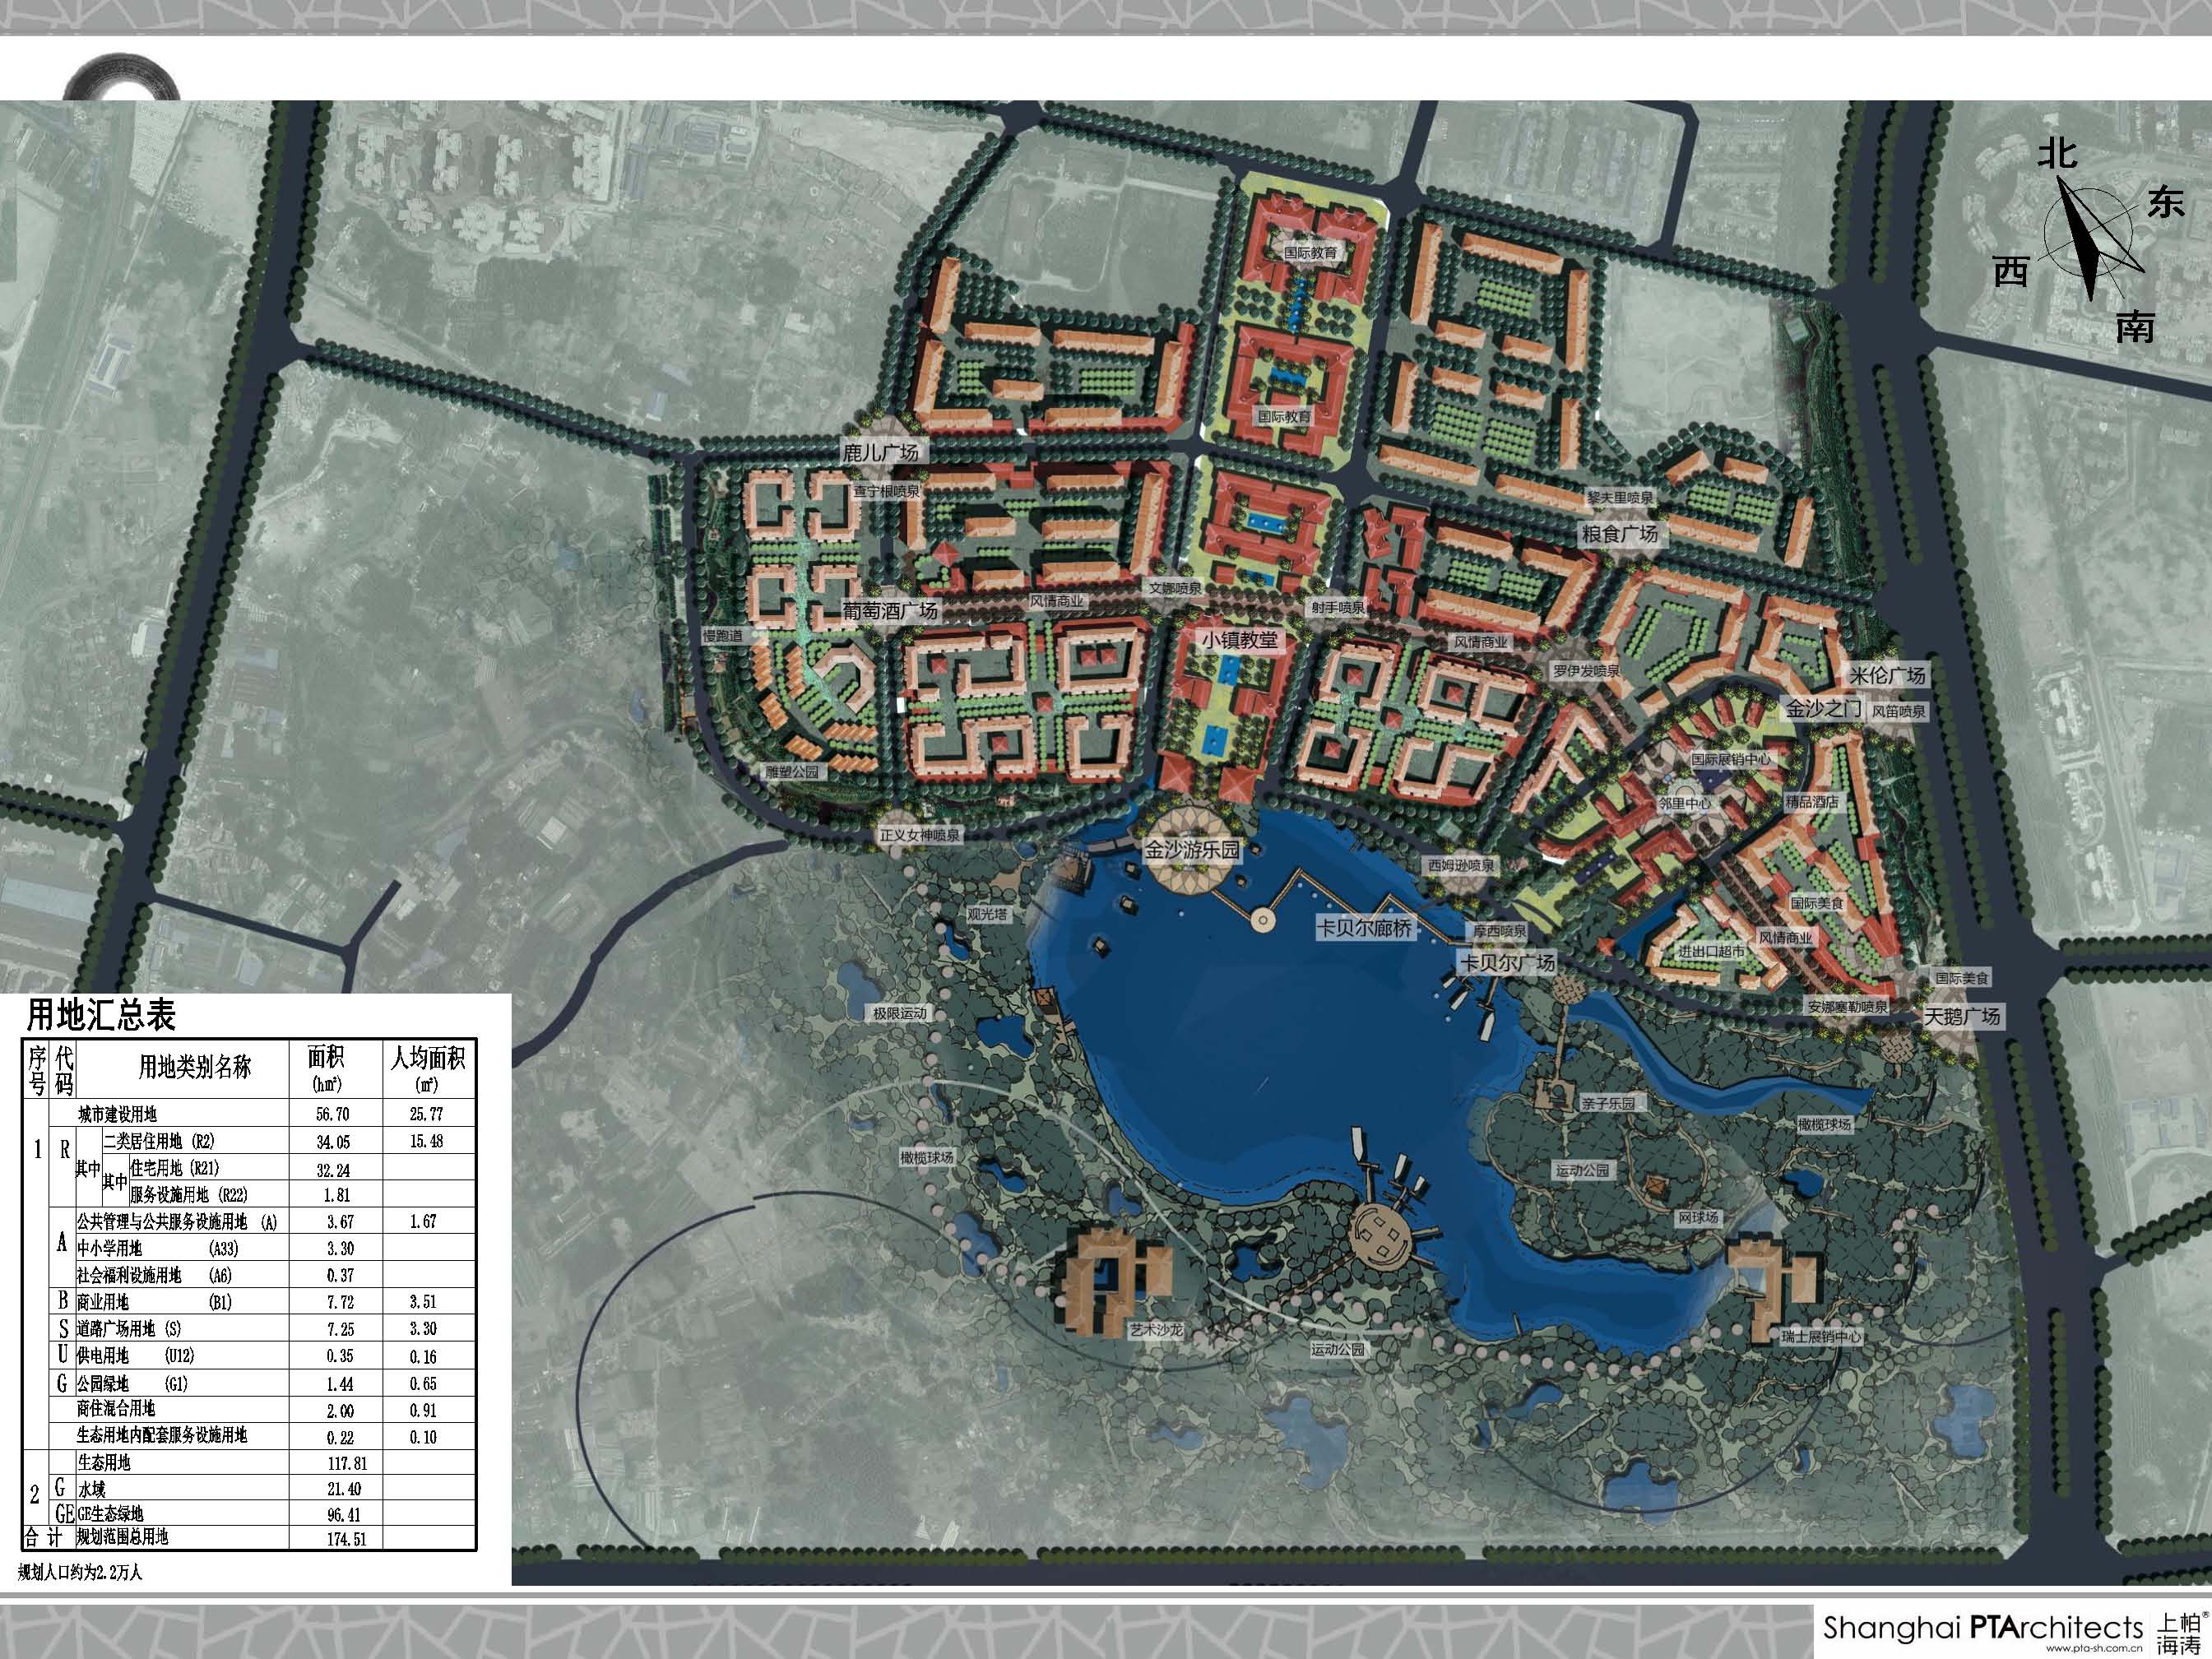This screenshot has width=2212, height=1659.
Task: Click the 网球场 label
Action: (1698, 1217)
